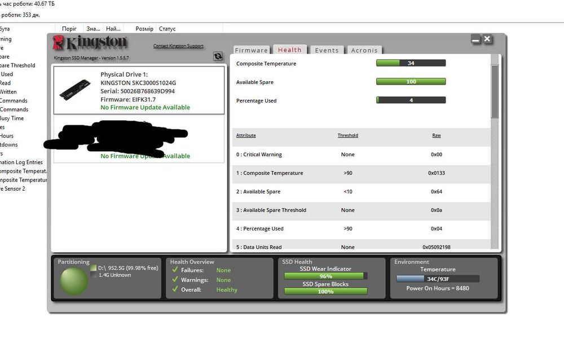Click 'nation Log Entries' item in background list
The height and width of the screenshot is (339, 564).
point(21,162)
